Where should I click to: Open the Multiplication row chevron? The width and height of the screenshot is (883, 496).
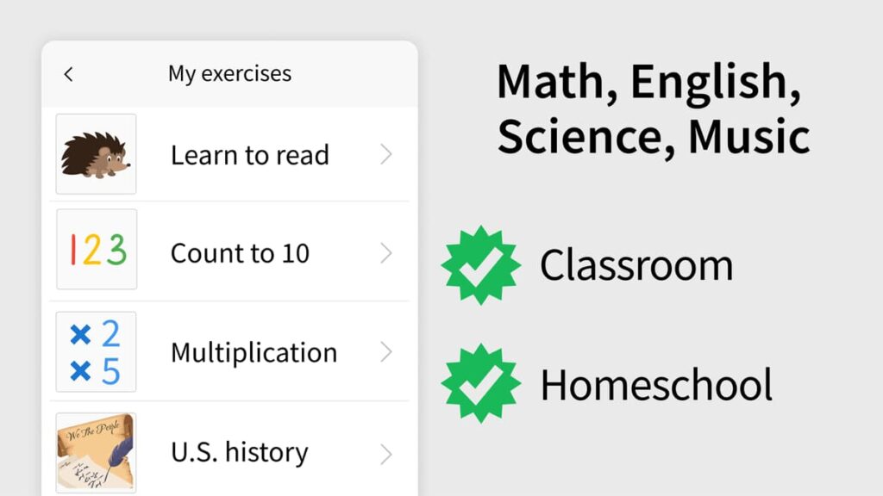coord(386,352)
